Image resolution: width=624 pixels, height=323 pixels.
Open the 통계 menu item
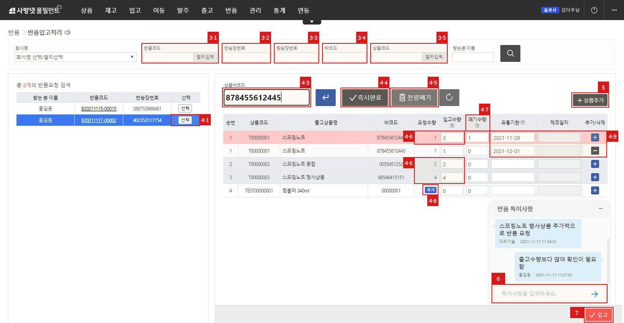click(279, 10)
